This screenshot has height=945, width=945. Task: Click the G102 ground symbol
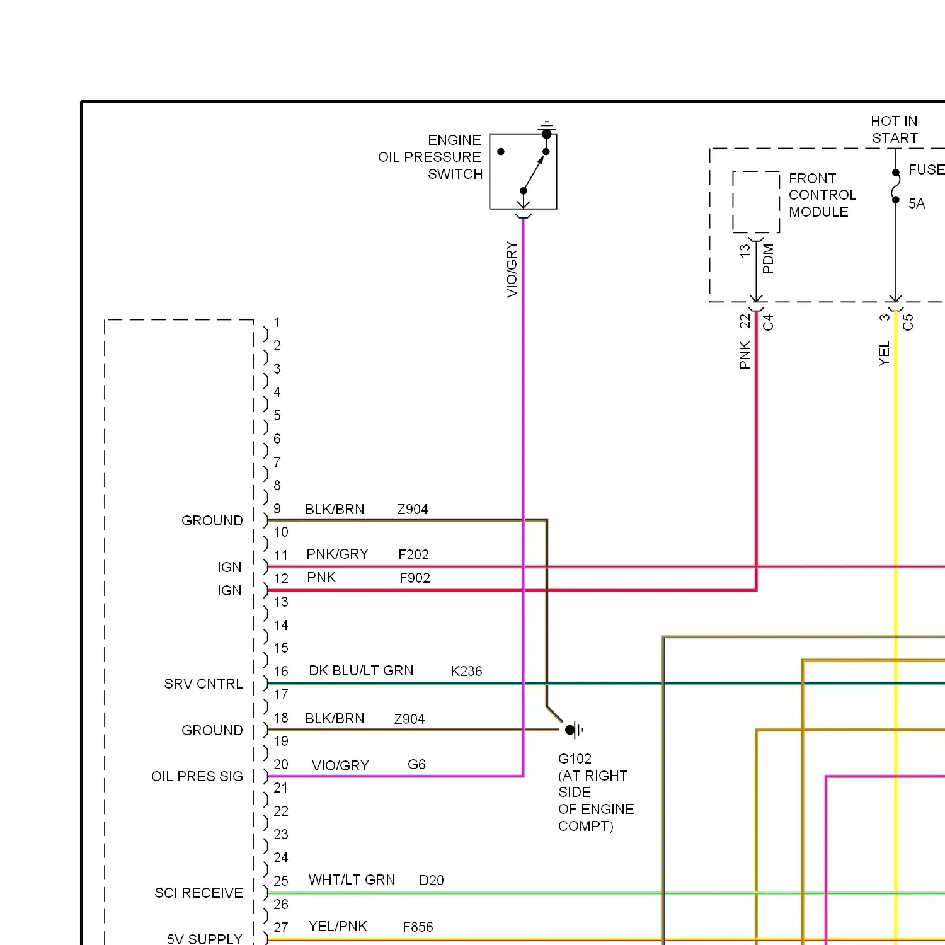574,730
